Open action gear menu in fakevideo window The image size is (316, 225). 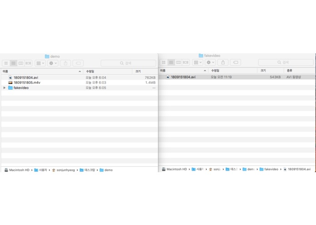211,62
